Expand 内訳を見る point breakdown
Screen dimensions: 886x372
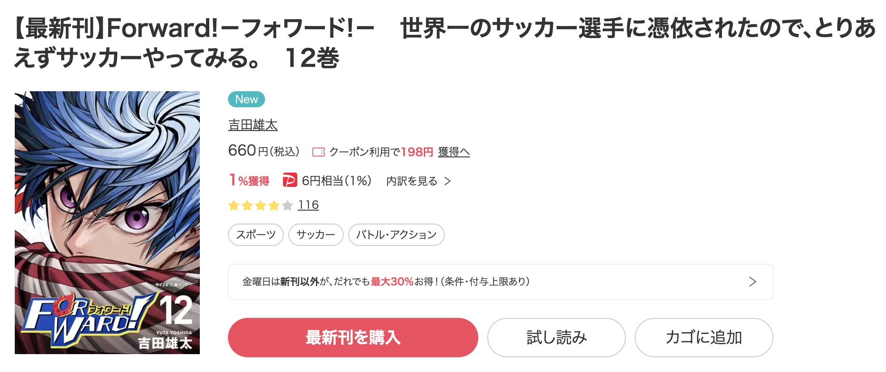pos(412,181)
